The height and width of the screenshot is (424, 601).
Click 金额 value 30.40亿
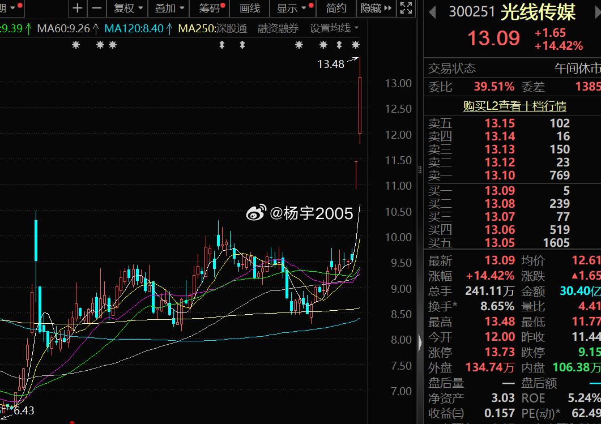(x=580, y=291)
